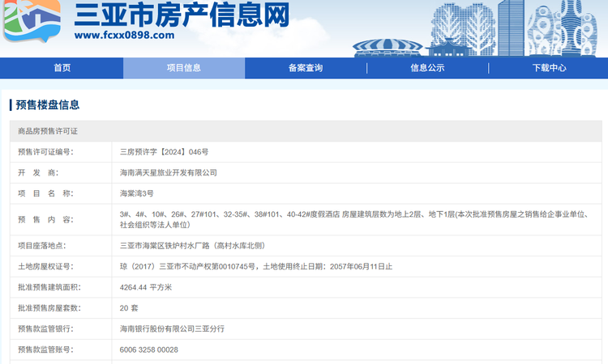Viewport: 608px width, 364px height.
Task: Select the 项目信息 navigation tab
Action: 184,68
